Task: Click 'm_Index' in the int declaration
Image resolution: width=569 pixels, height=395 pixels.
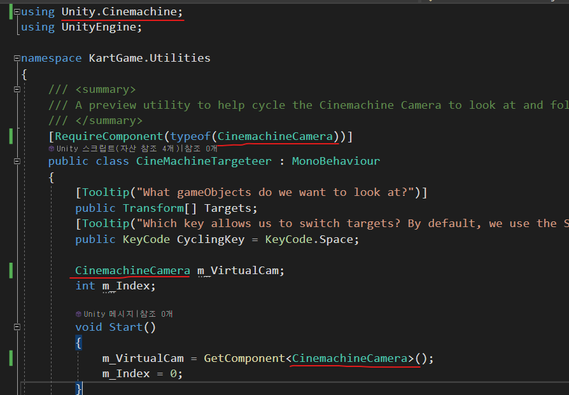Action: click(x=125, y=286)
